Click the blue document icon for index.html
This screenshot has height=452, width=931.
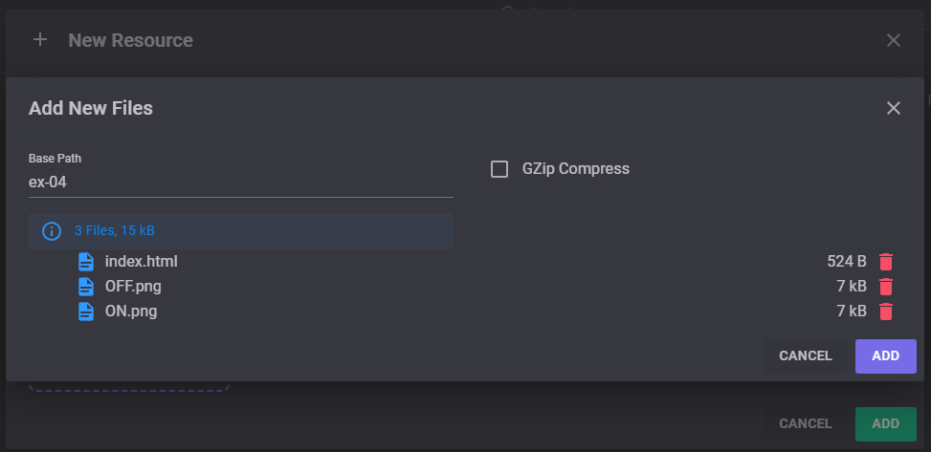coord(86,262)
